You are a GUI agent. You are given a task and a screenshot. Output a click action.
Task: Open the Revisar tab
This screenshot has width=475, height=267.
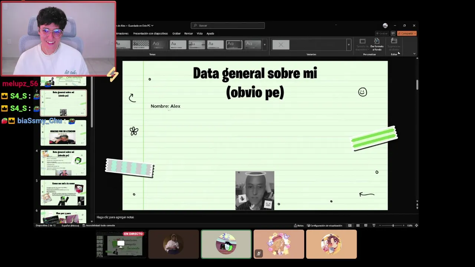(x=189, y=33)
